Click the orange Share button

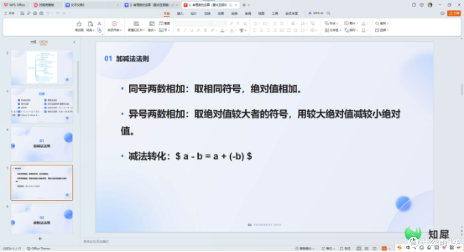(454, 13)
